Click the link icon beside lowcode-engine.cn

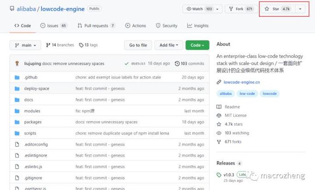pyautogui.click(x=219, y=82)
